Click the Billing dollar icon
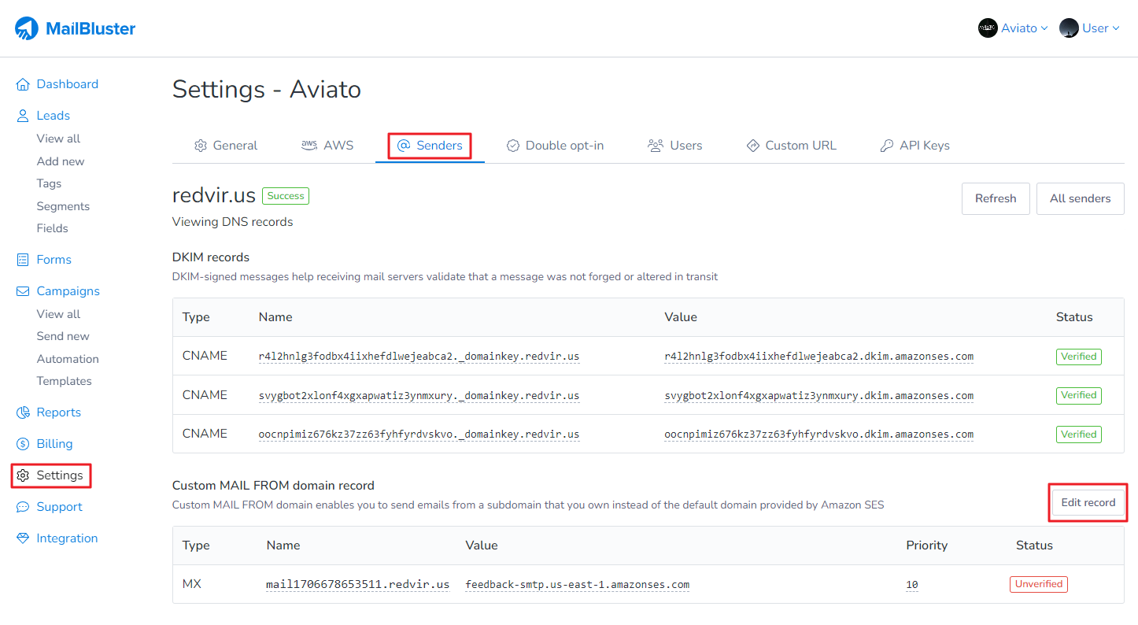This screenshot has height=625, width=1138. click(x=23, y=444)
